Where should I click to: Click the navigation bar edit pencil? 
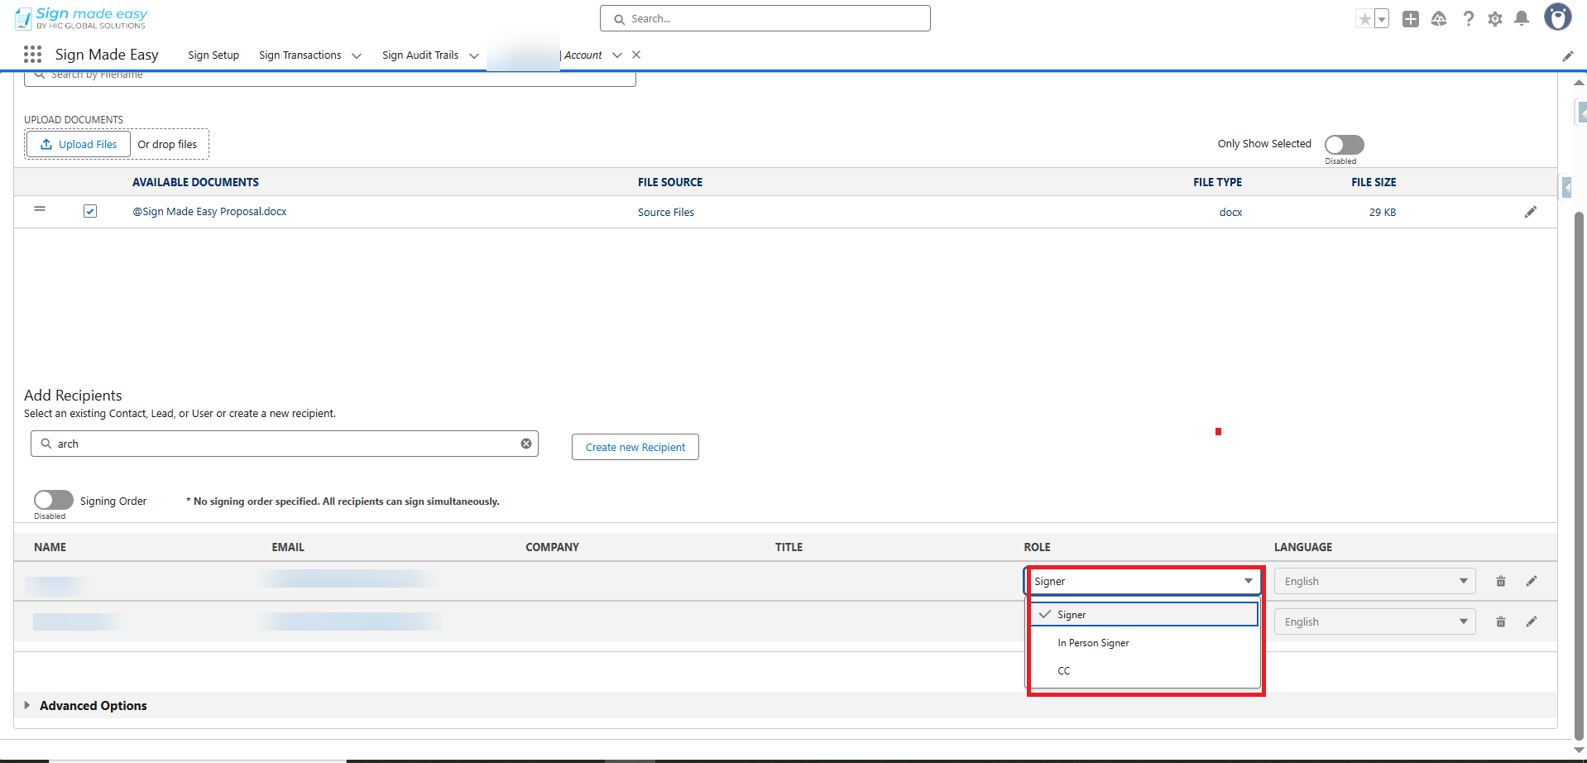(x=1568, y=56)
